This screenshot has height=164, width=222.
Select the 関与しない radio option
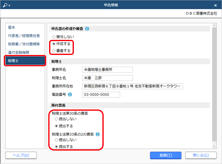63,37
